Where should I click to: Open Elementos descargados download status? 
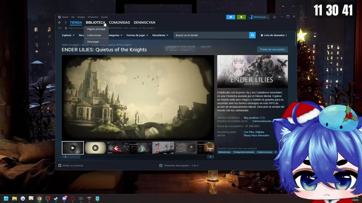coord(179,166)
